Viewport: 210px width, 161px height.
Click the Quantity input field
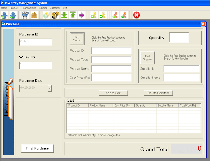click(179, 37)
